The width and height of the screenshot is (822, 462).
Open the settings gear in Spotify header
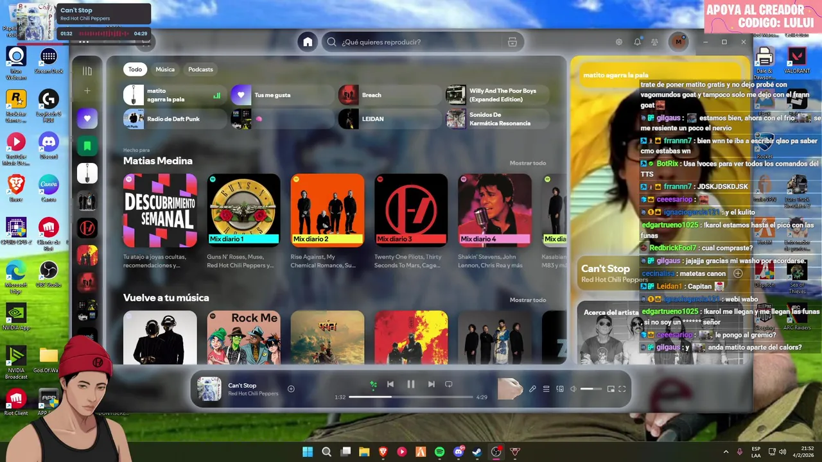[x=618, y=42]
